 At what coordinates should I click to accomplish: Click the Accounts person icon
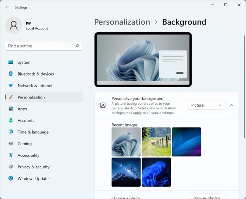pyautogui.click(x=11, y=120)
